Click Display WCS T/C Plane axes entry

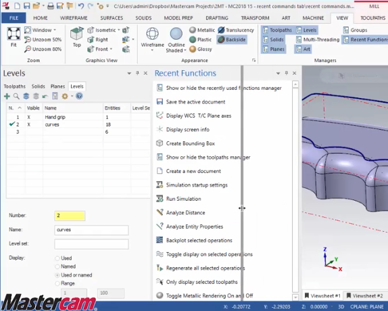(x=199, y=116)
